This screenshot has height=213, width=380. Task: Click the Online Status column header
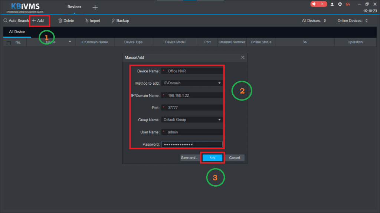coord(261,42)
